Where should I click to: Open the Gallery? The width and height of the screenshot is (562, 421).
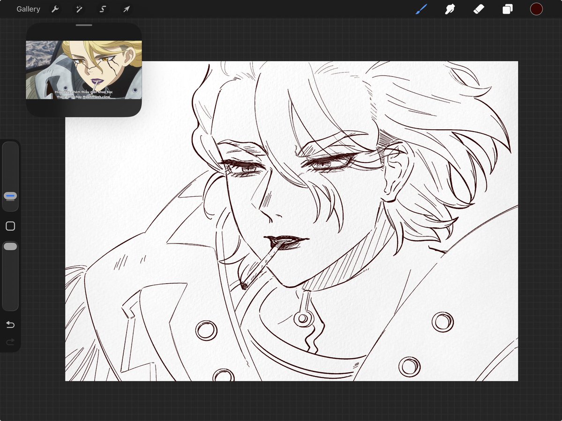tap(28, 9)
